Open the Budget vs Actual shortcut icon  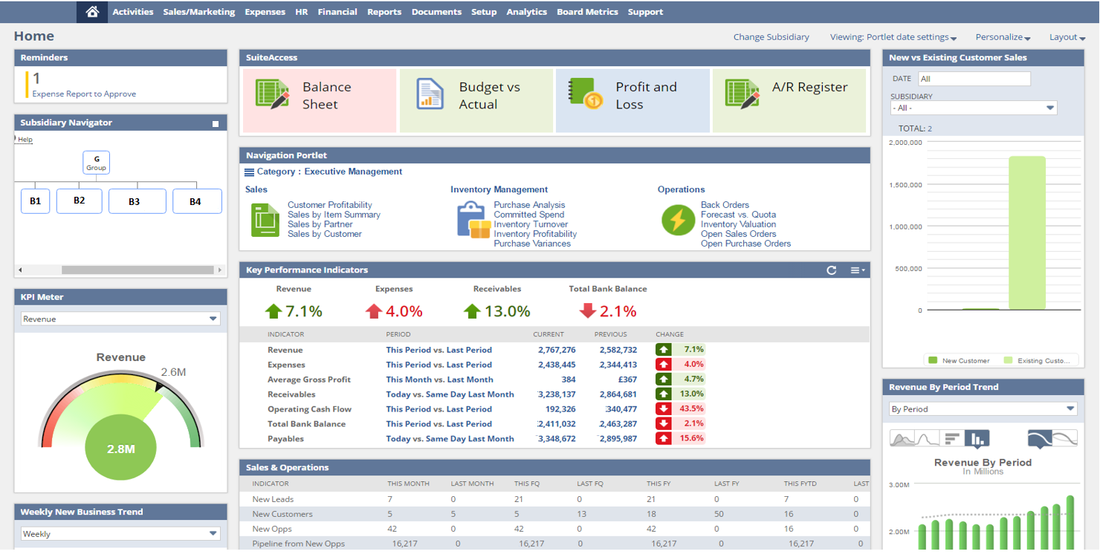point(429,94)
